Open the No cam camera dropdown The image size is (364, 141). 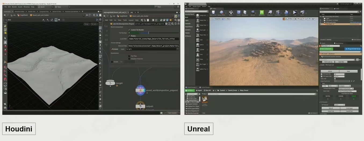pos(94,24)
